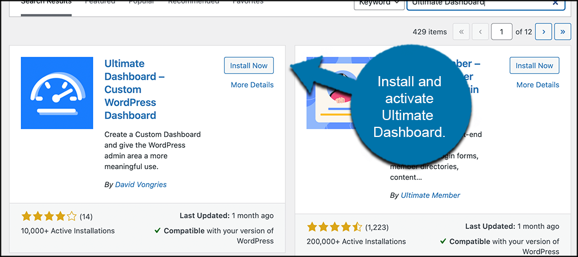Open author Ultimate Member link

[x=431, y=195]
